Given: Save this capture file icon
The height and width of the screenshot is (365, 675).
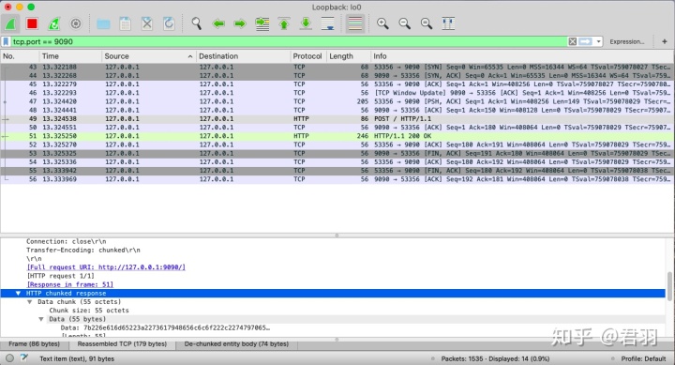Looking at the screenshot, I should [125, 23].
